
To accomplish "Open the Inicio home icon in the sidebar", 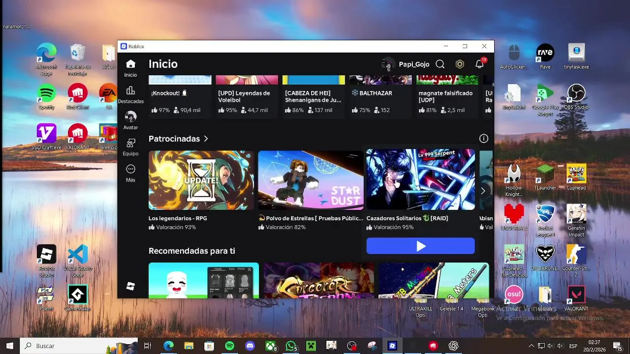I will click(130, 64).
